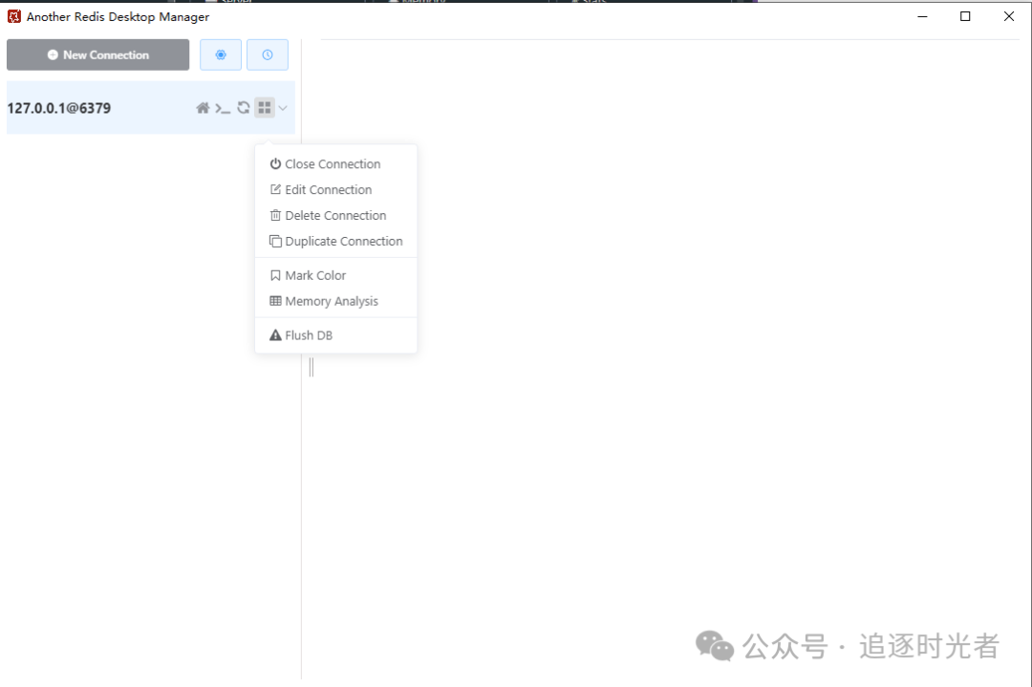
Task: Close the Redis Desktop Manager window
Action: point(1008,16)
